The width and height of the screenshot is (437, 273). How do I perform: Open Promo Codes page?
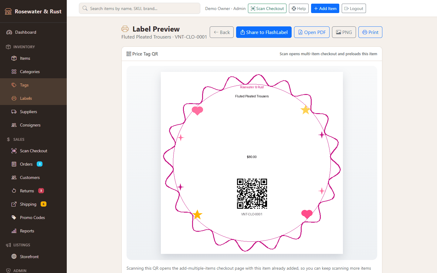click(x=33, y=217)
